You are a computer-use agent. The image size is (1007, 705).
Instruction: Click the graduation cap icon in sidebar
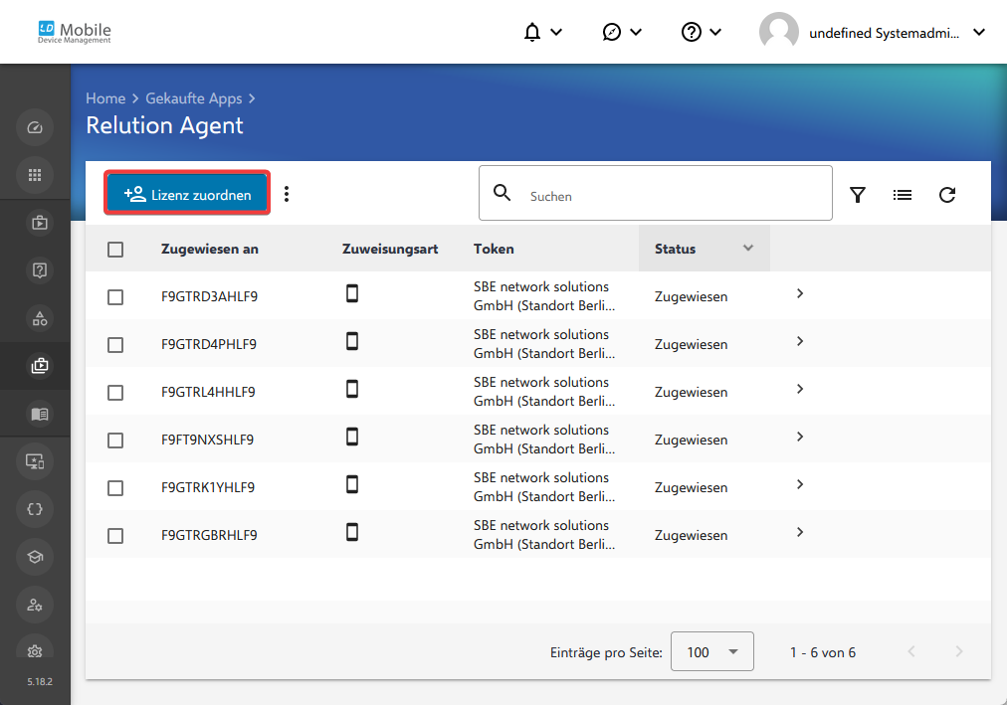click(x=35, y=557)
